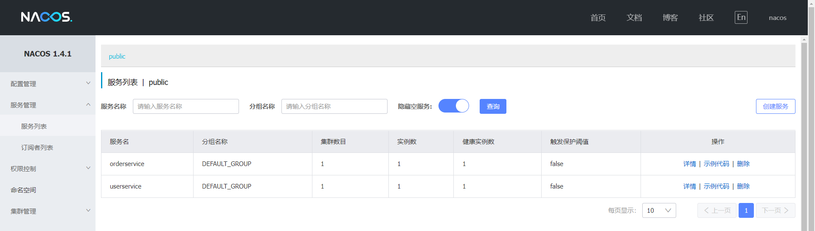Open 文档 in top navigation
This screenshot has width=815, height=231.
point(634,18)
